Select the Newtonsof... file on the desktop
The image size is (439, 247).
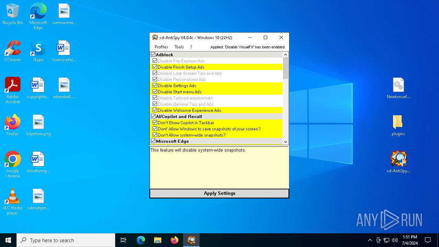(398, 88)
